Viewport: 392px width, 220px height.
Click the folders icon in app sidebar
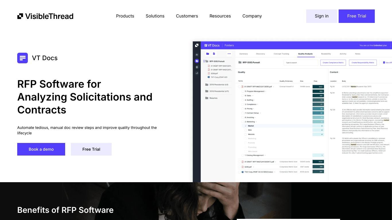click(x=197, y=61)
